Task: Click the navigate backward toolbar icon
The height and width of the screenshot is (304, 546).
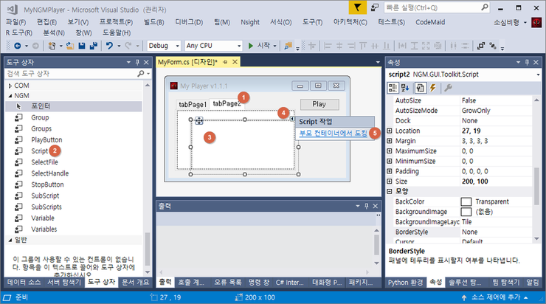Action: point(17,46)
